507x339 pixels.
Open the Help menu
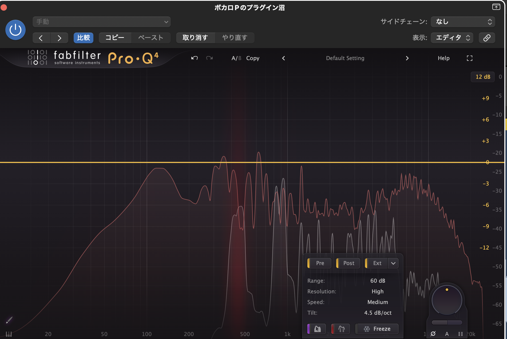coord(443,58)
